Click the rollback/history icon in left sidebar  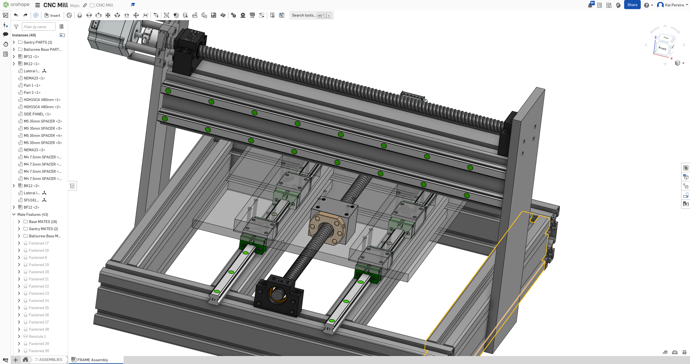(6, 44)
